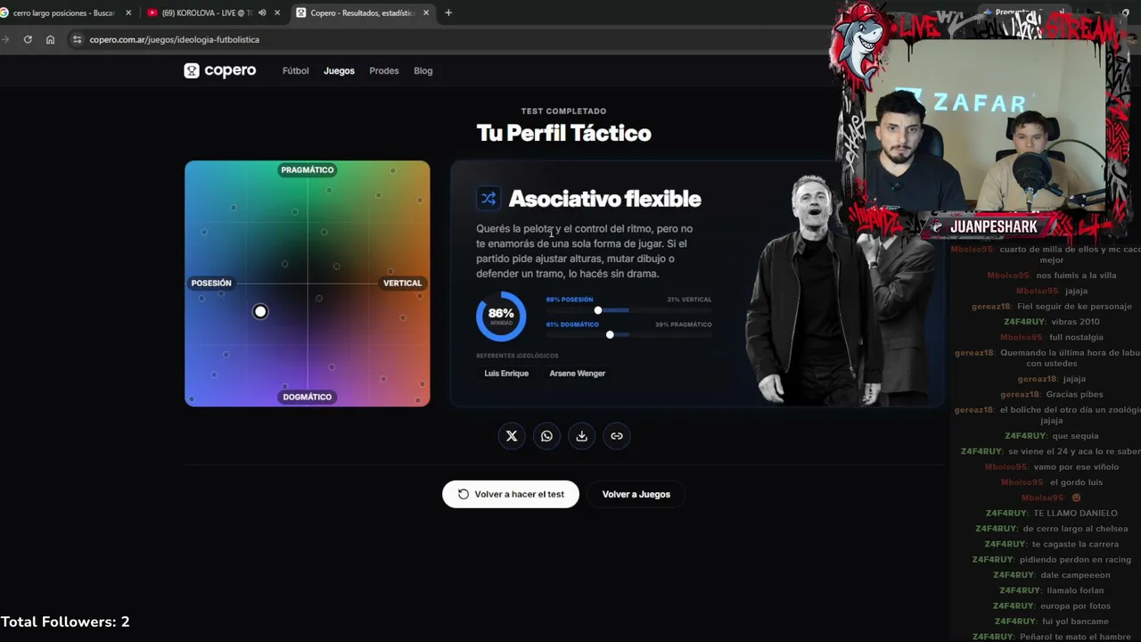The height and width of the screenshot is (642, 1141).
Task: Go to the browser home page
Action: 50,39
